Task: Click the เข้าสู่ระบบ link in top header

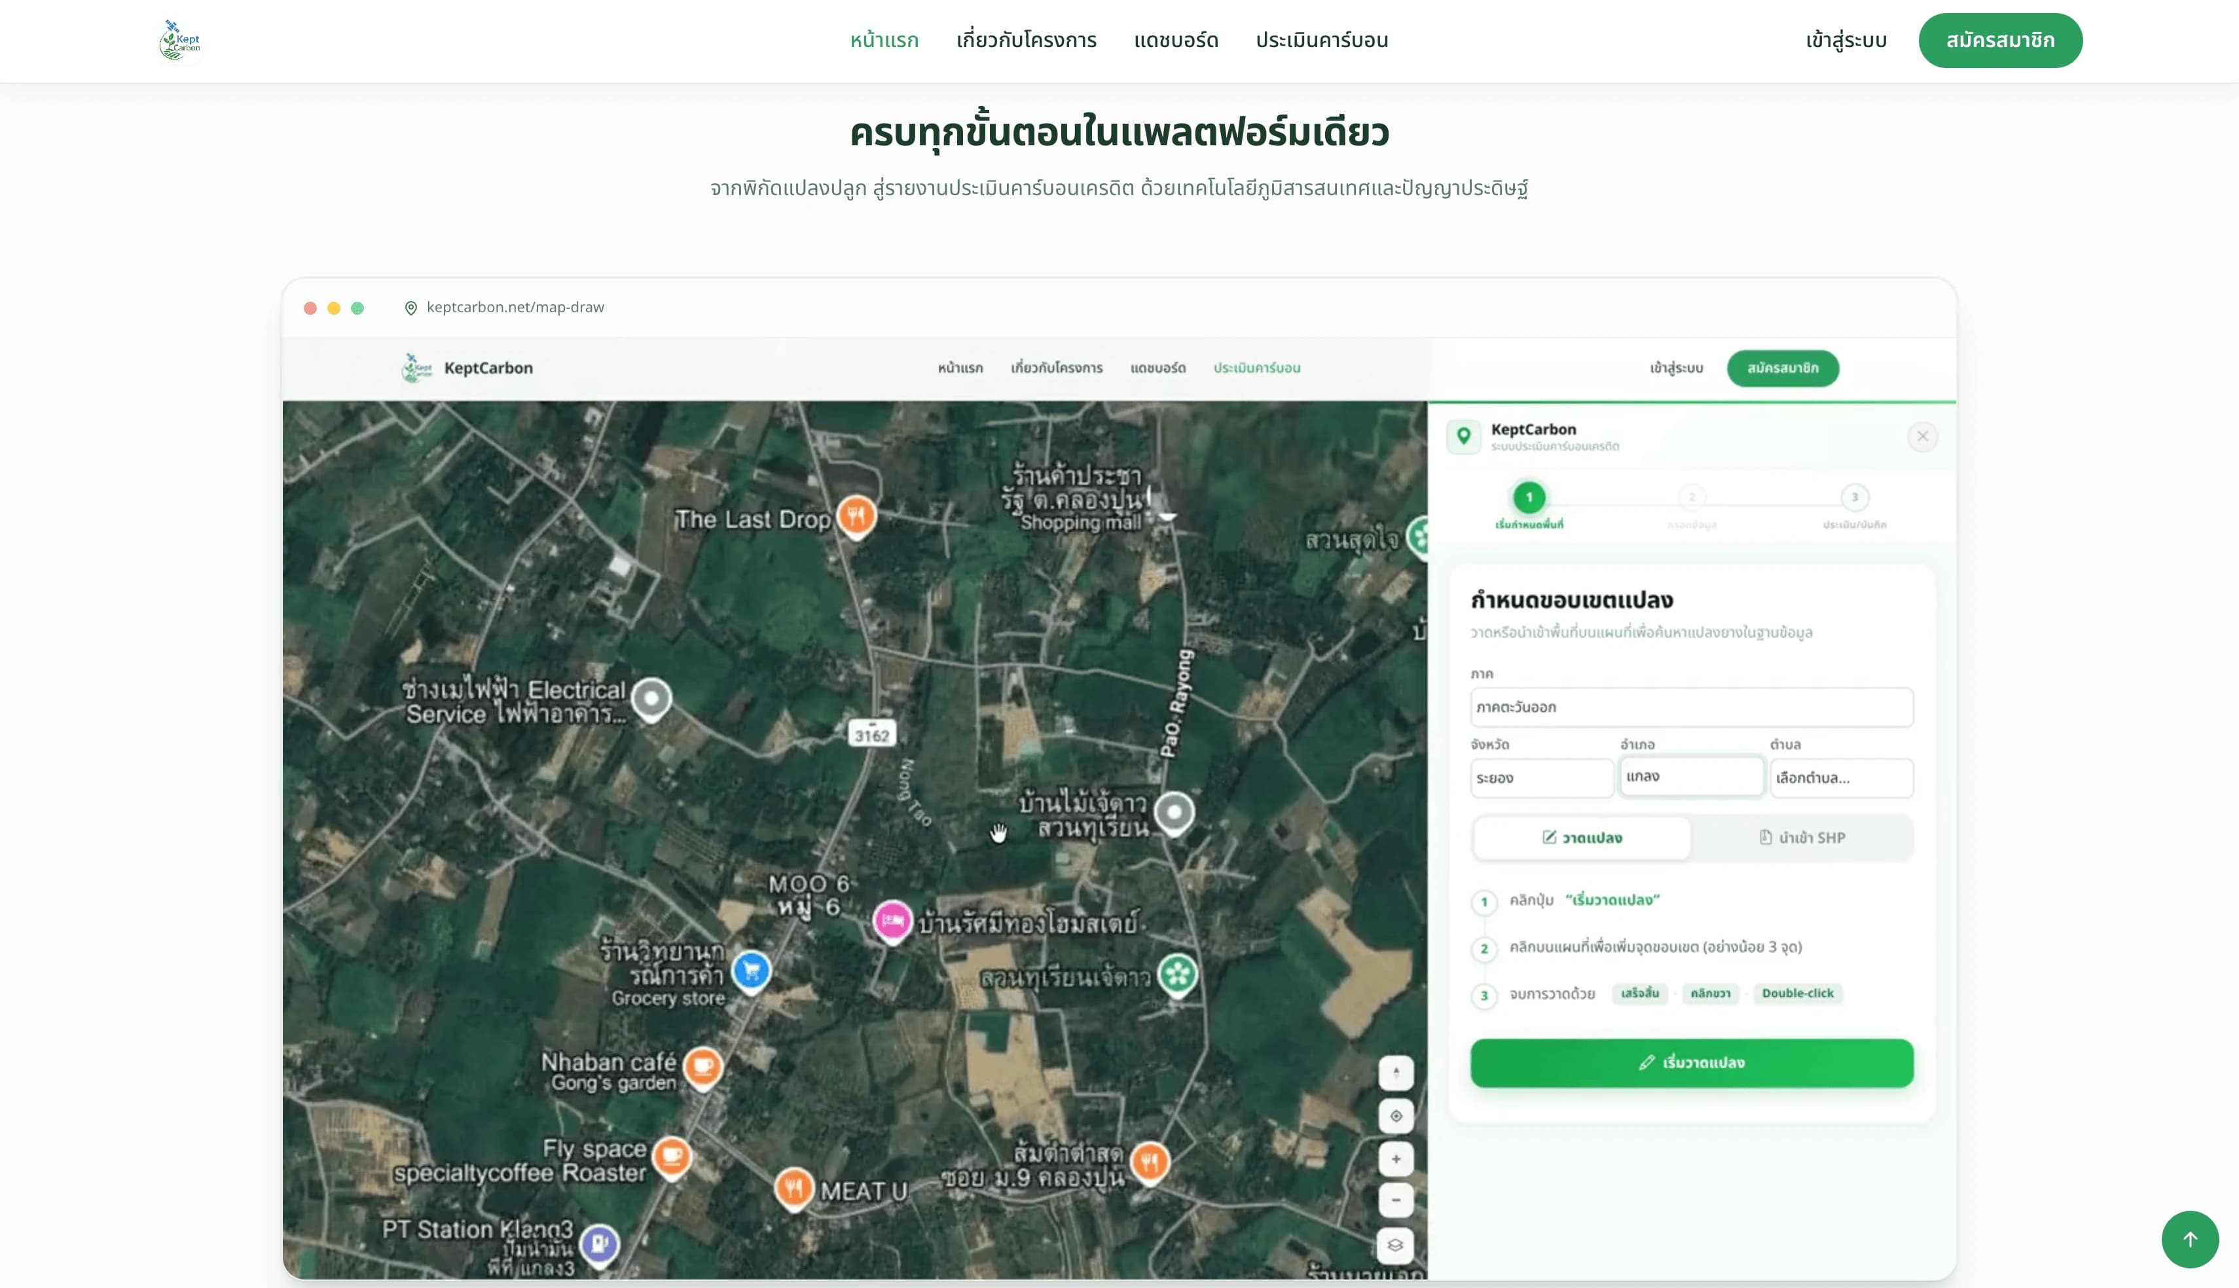Action: point(1846,41)
